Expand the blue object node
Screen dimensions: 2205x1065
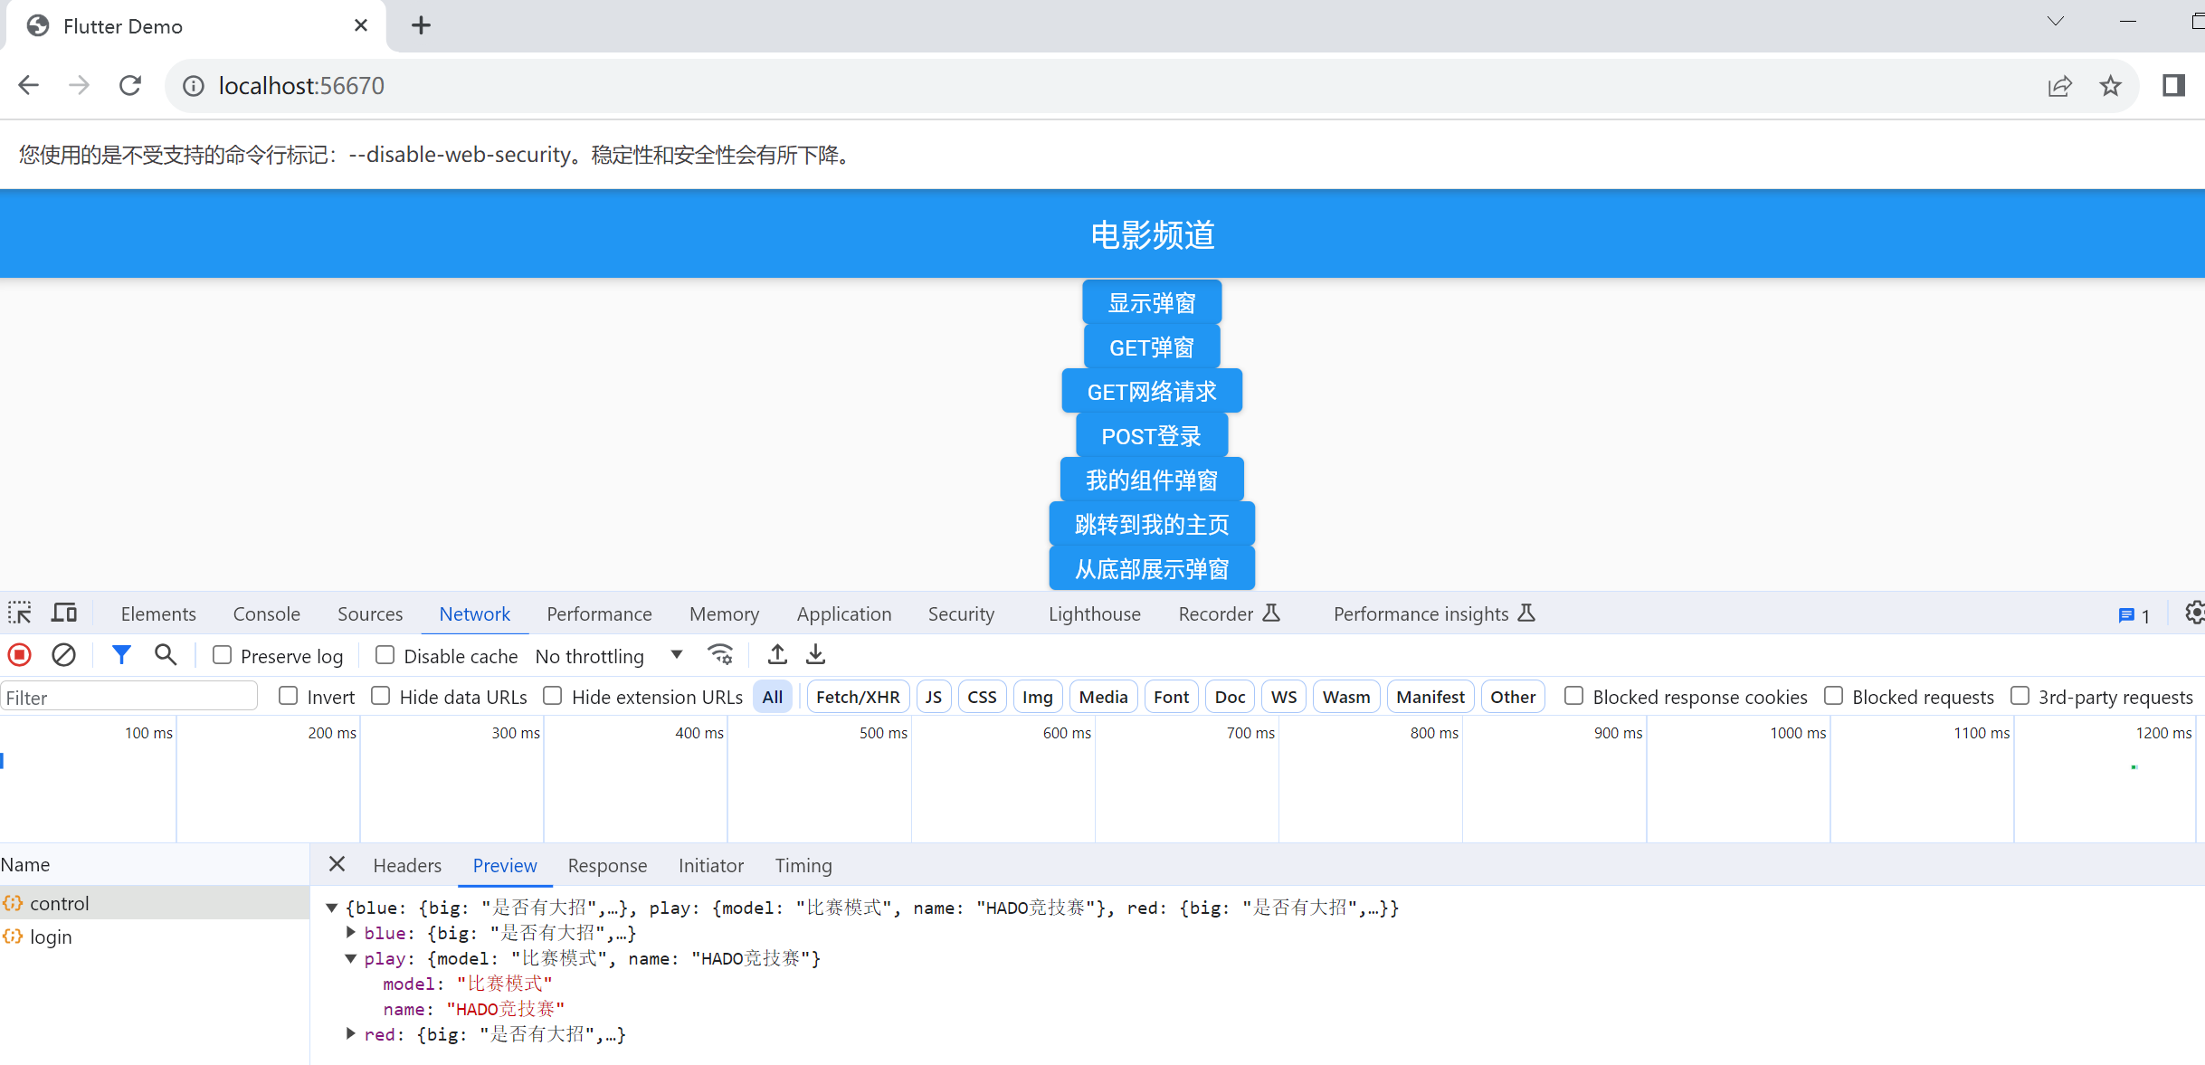pos(351,932)
